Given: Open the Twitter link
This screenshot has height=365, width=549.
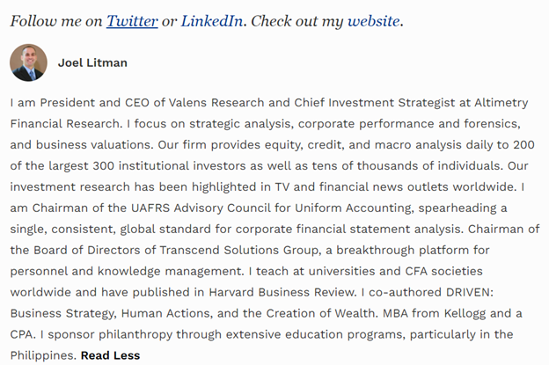Looking at the screenshot, I should (132, 21).
